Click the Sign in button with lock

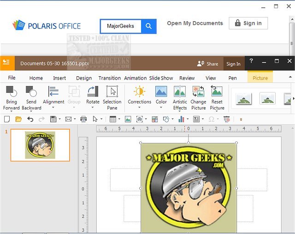click(x=248, y=23)
